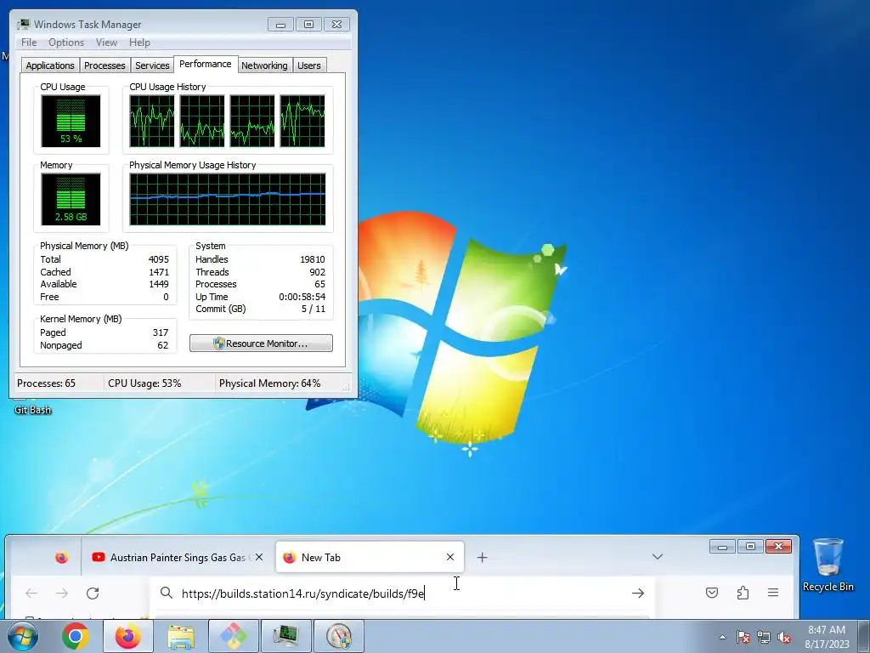This screenshot has height=653, width=870.
Task: Open Save to Pocket in Firefox
Action: pyautogui.click(x=712, y=593)
